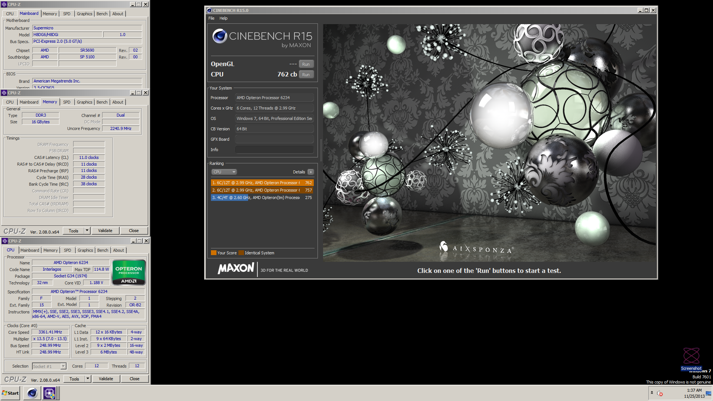
Task: Switch to CPU tab in Memory CPU-Z window
Action: tap(10, 102)
